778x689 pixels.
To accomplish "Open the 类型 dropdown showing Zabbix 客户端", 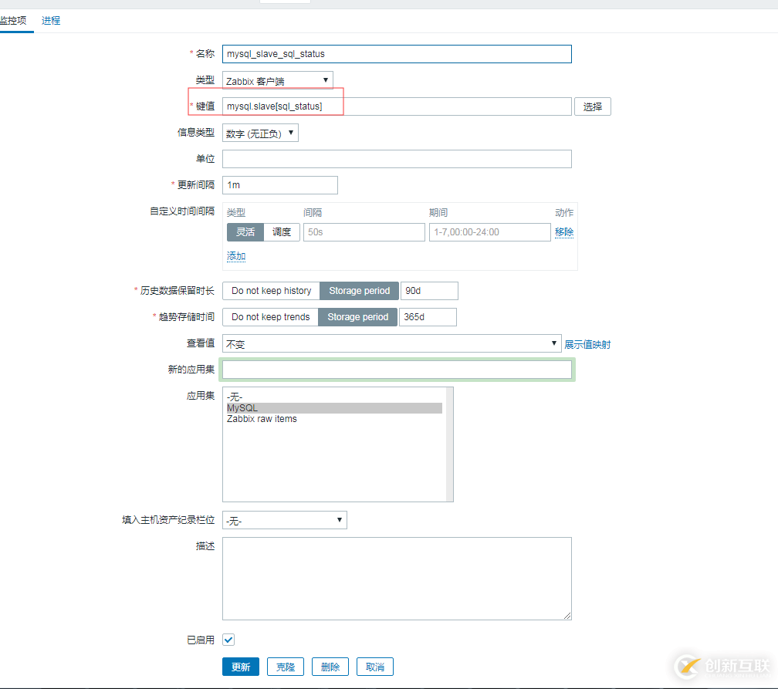I will (276, 79).
